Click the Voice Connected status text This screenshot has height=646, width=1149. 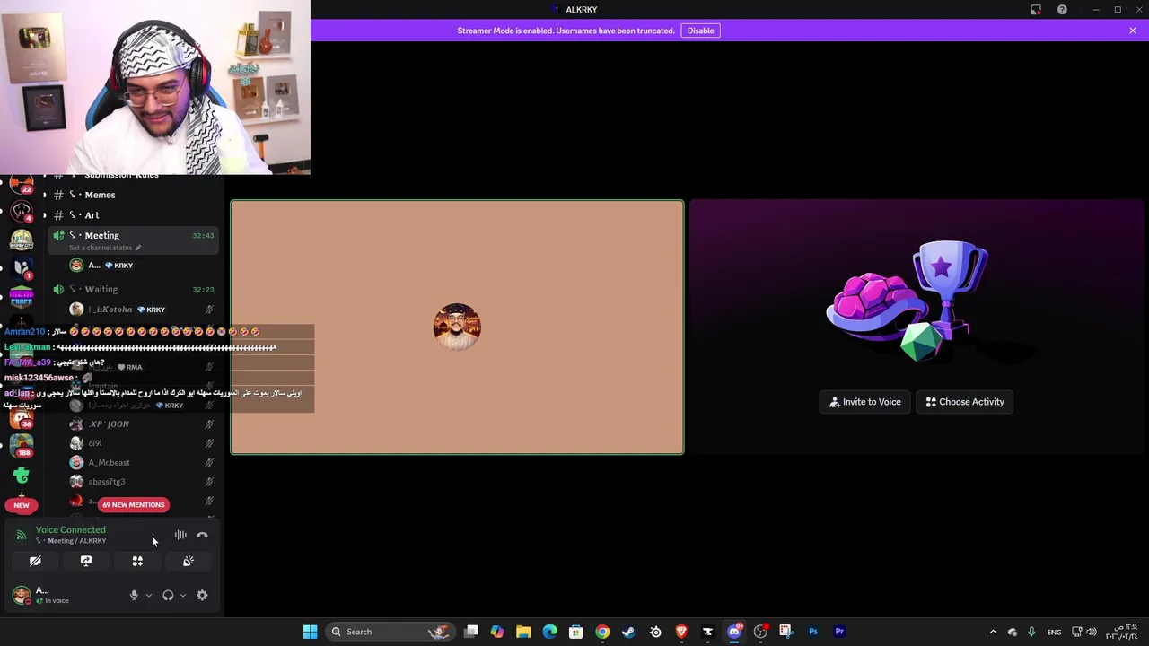point(70,529)
